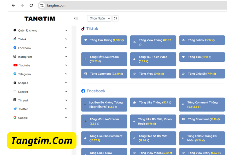Open the Telegram menu label

pyautogui.click(x=25, y=74)
